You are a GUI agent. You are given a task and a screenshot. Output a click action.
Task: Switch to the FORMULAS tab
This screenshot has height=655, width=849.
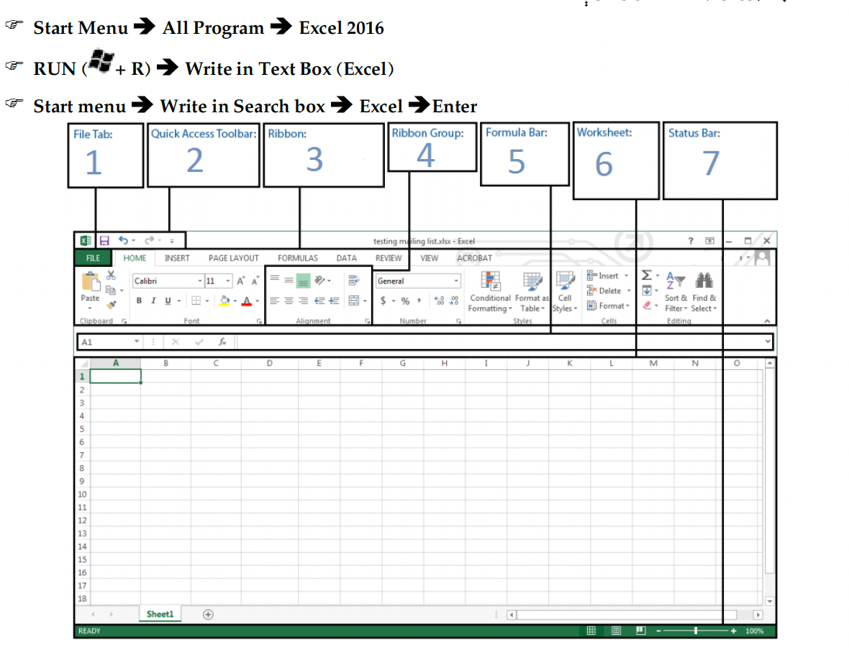[x=298, y=258]
